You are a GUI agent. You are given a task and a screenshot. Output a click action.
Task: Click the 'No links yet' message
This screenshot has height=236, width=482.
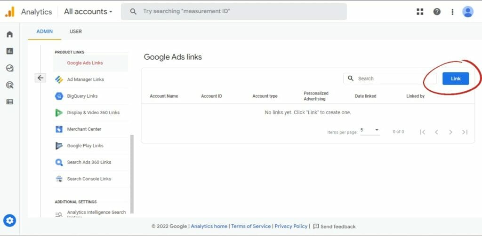pyautogui.click(x=308, y=112)
